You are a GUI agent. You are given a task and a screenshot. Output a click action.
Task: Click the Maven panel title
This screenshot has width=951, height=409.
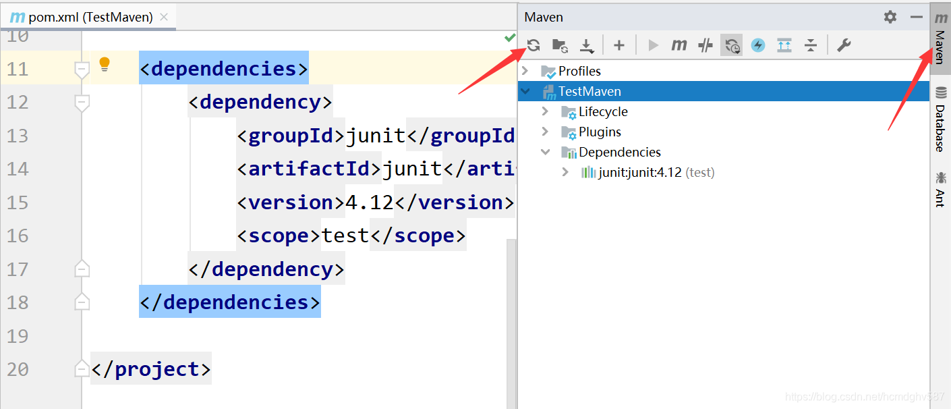[544, 17]
